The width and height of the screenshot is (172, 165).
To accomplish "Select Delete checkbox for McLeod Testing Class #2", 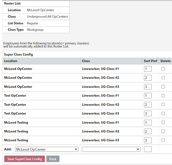I will 163,131.
